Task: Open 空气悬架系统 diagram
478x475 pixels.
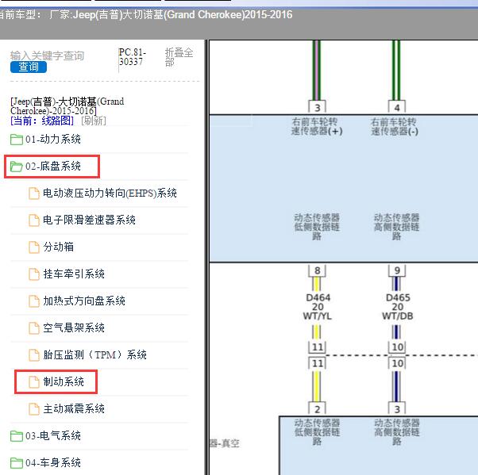Action: pyautogui.click(x=74, y=328)
